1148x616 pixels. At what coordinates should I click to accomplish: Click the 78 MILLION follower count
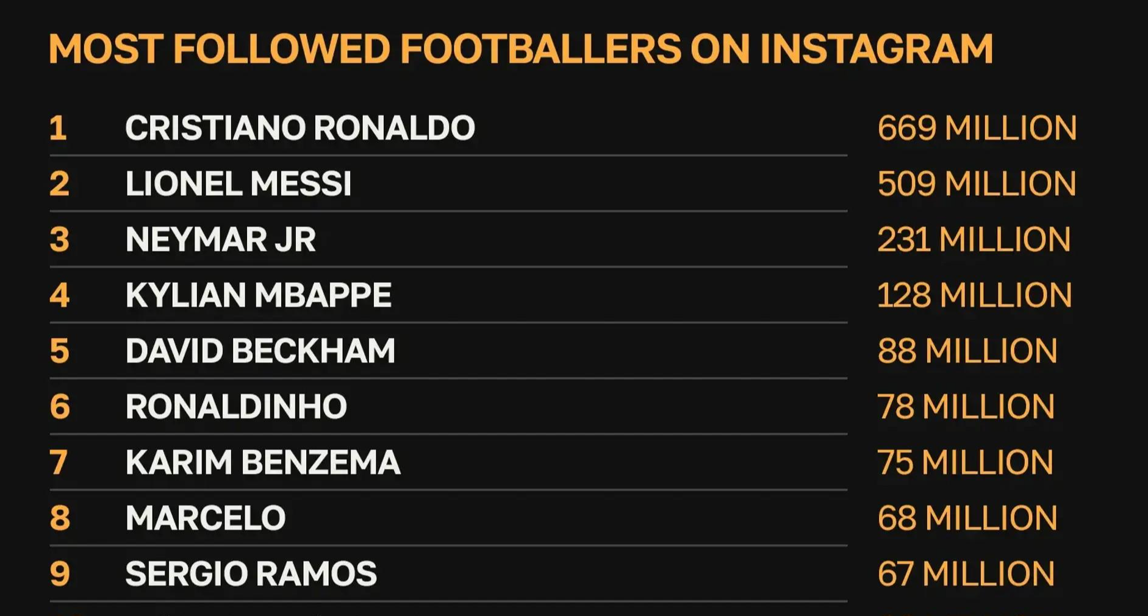(x=966, y=407)
